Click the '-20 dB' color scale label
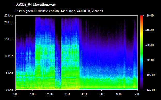The height and width of the screenshot is (100, 161). pyautogui.click(x=150, y=15)
